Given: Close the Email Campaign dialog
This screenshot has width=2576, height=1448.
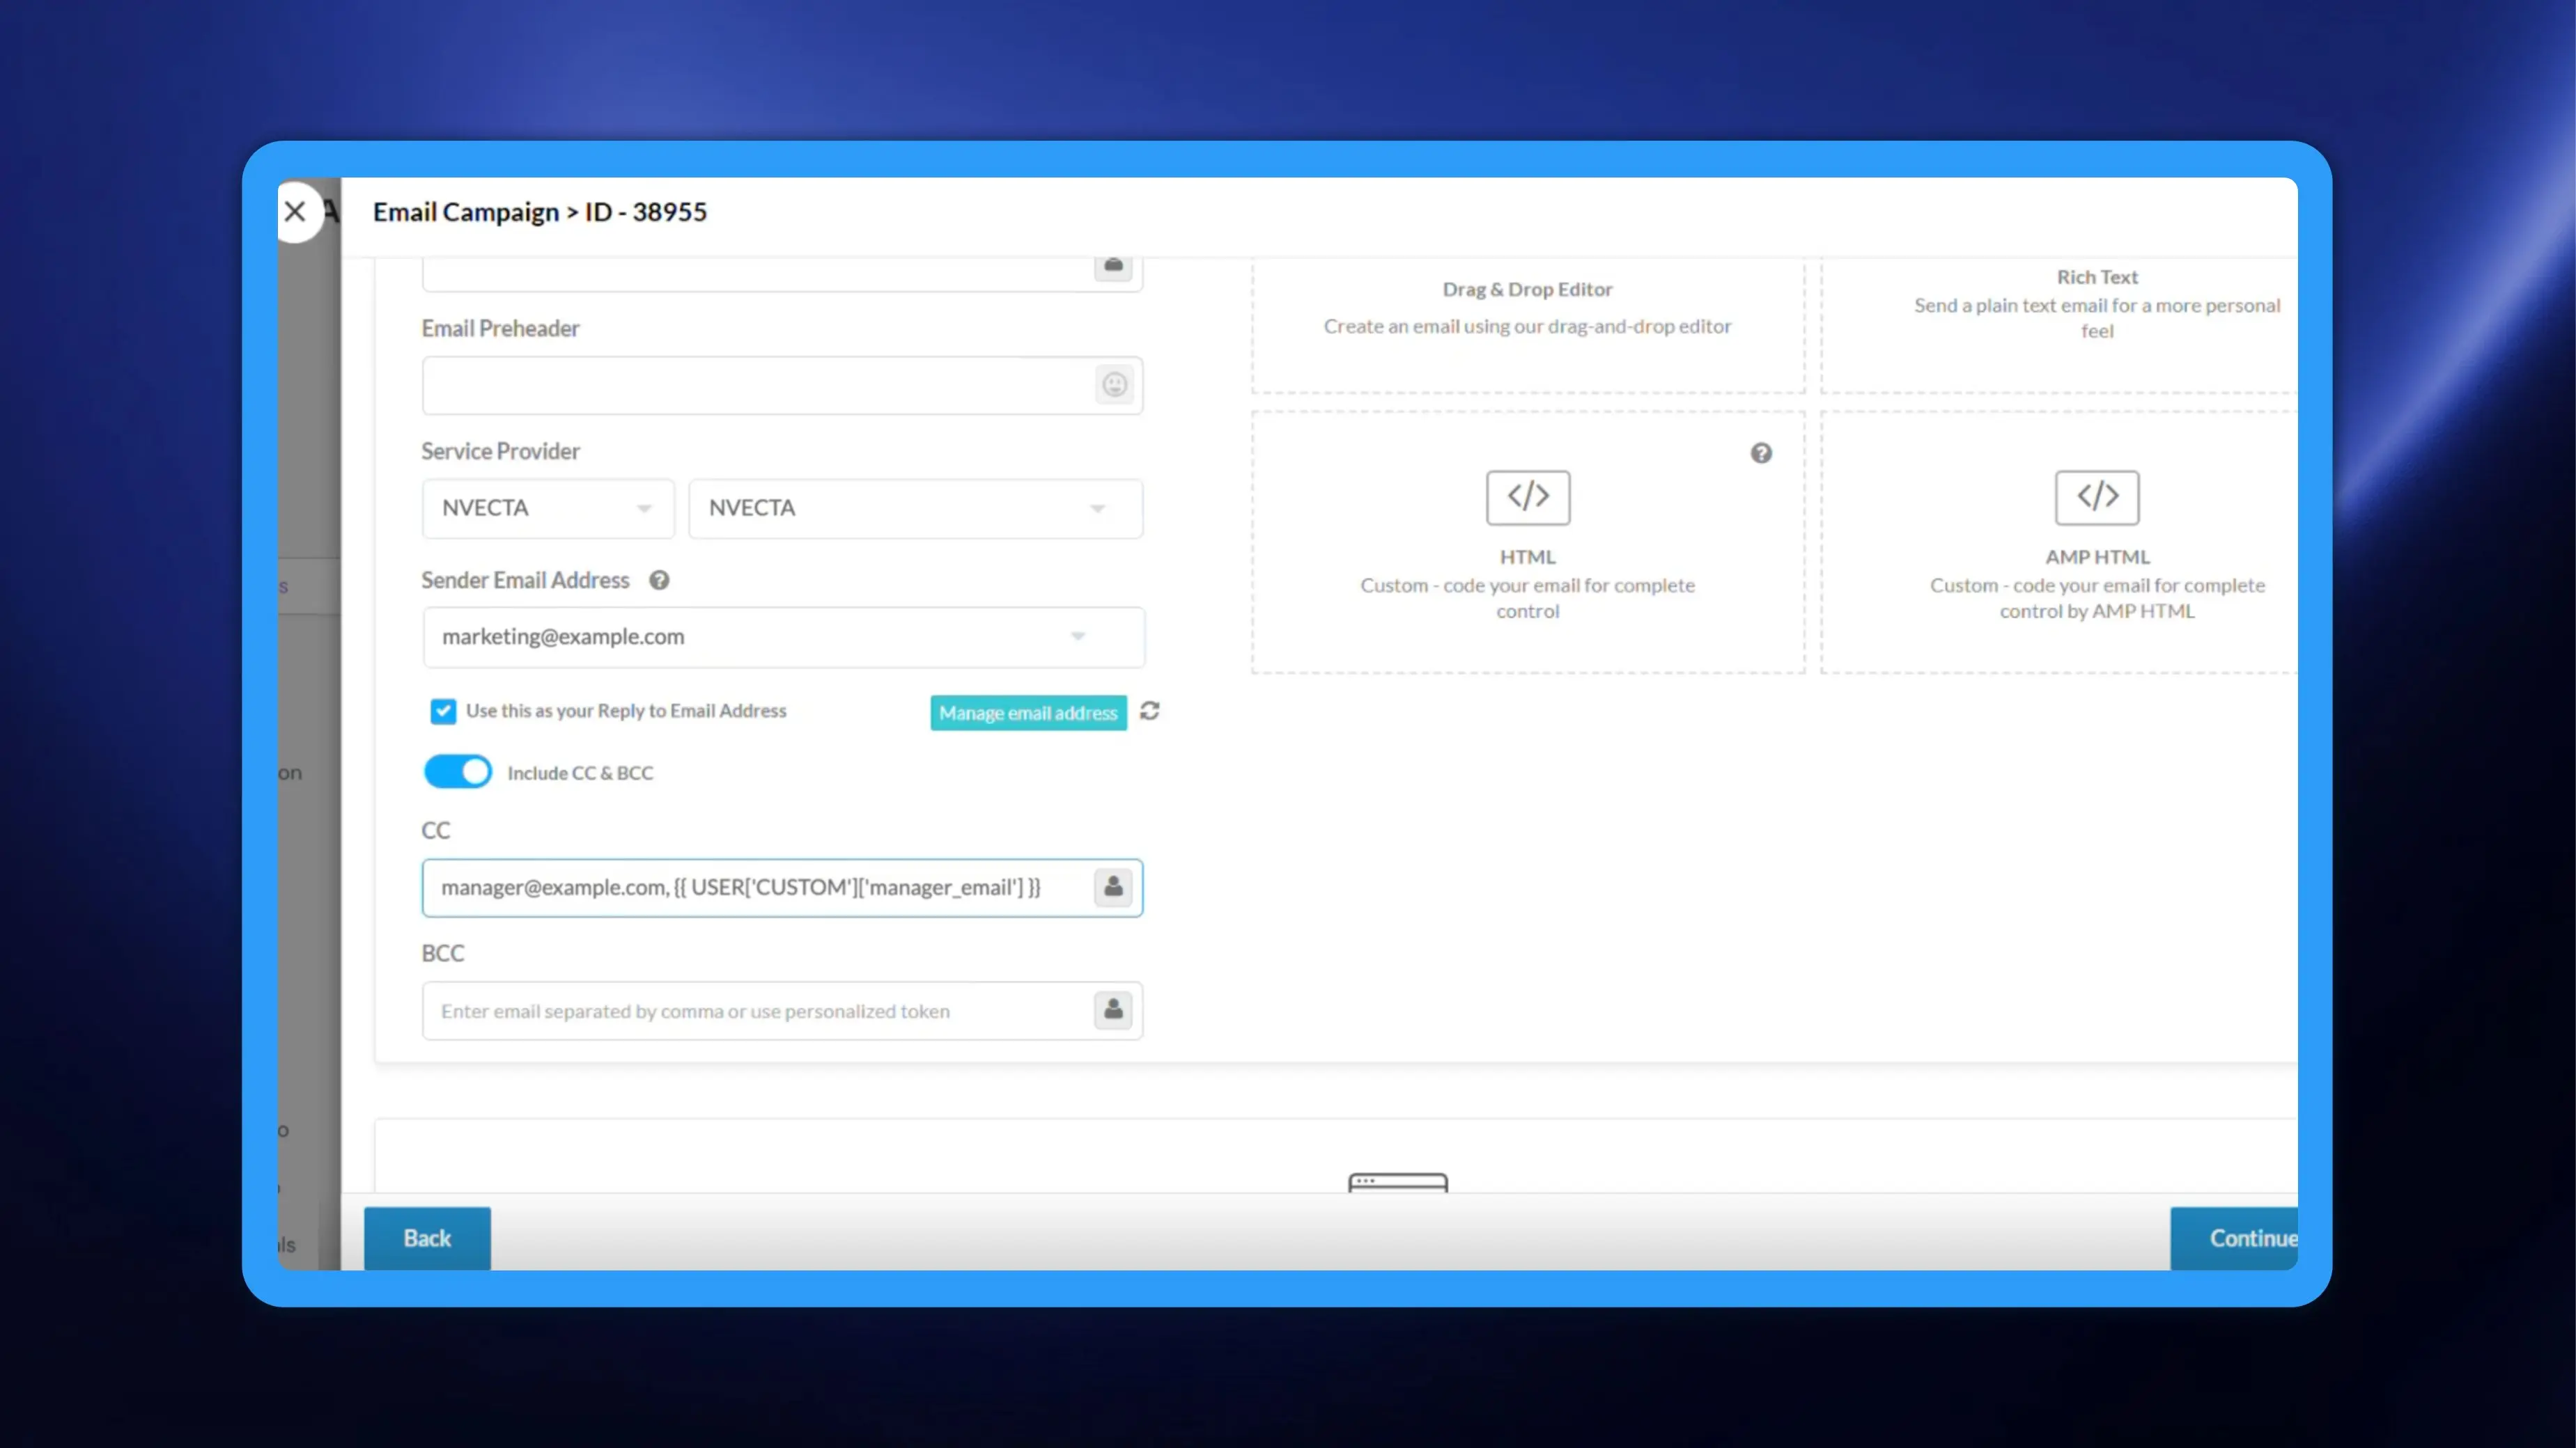Looking at the screenshot, I should tap(295, 211).
